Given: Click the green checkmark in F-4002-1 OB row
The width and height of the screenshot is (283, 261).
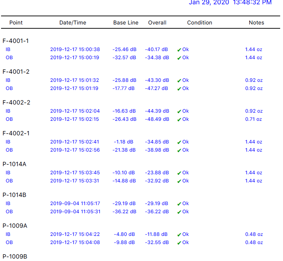Looking at the screenshot, I should (x=179, y=150).
